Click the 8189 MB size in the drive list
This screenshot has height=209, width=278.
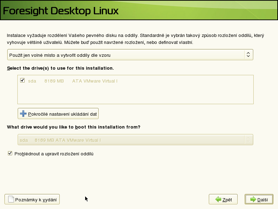pos(54,81)
